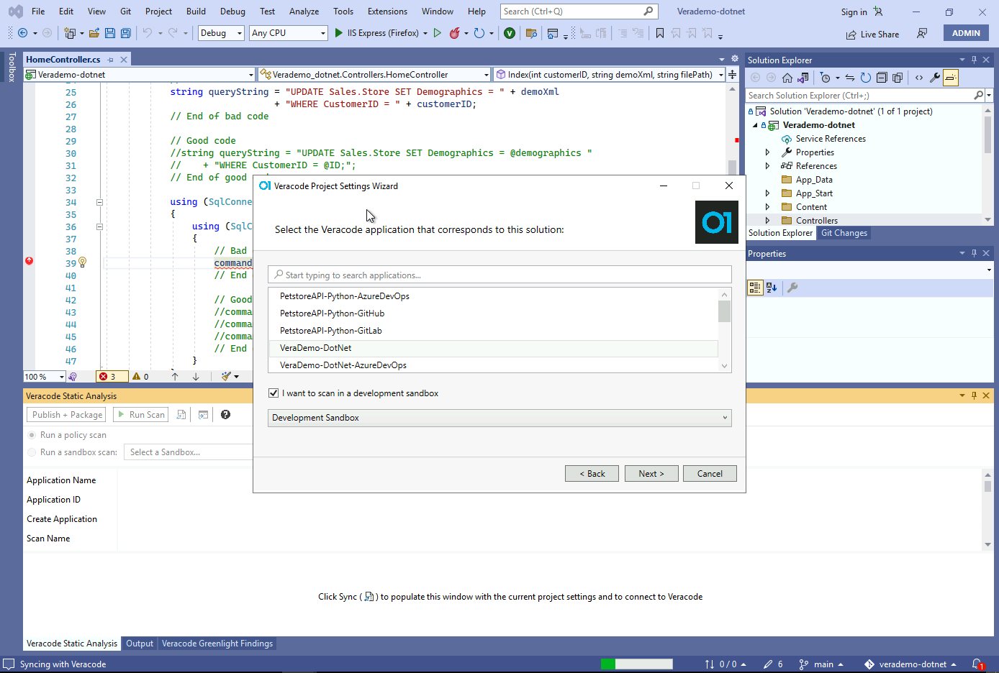Click View Code icon in Solution Explorer
The height and width of the screenshot is (673, 999).
(x=919, y=78)
